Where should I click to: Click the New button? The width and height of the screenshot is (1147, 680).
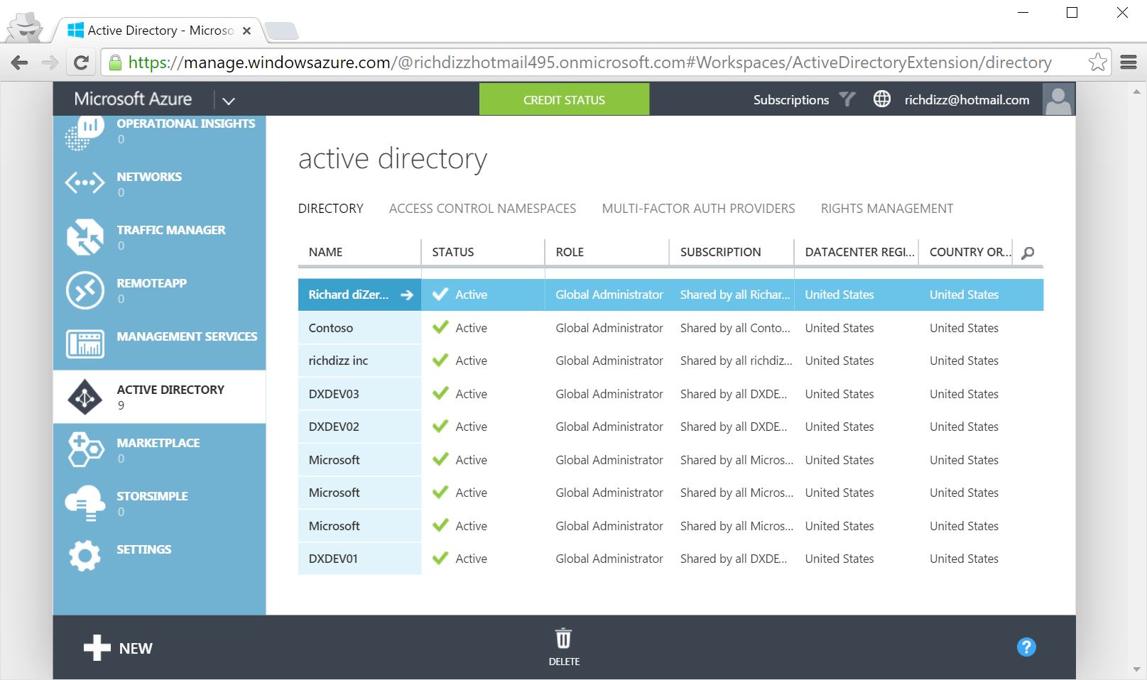coord(118,648)
